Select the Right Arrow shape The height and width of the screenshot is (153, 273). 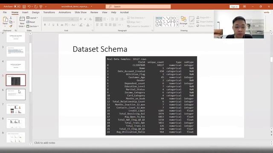tap(171, 22)
